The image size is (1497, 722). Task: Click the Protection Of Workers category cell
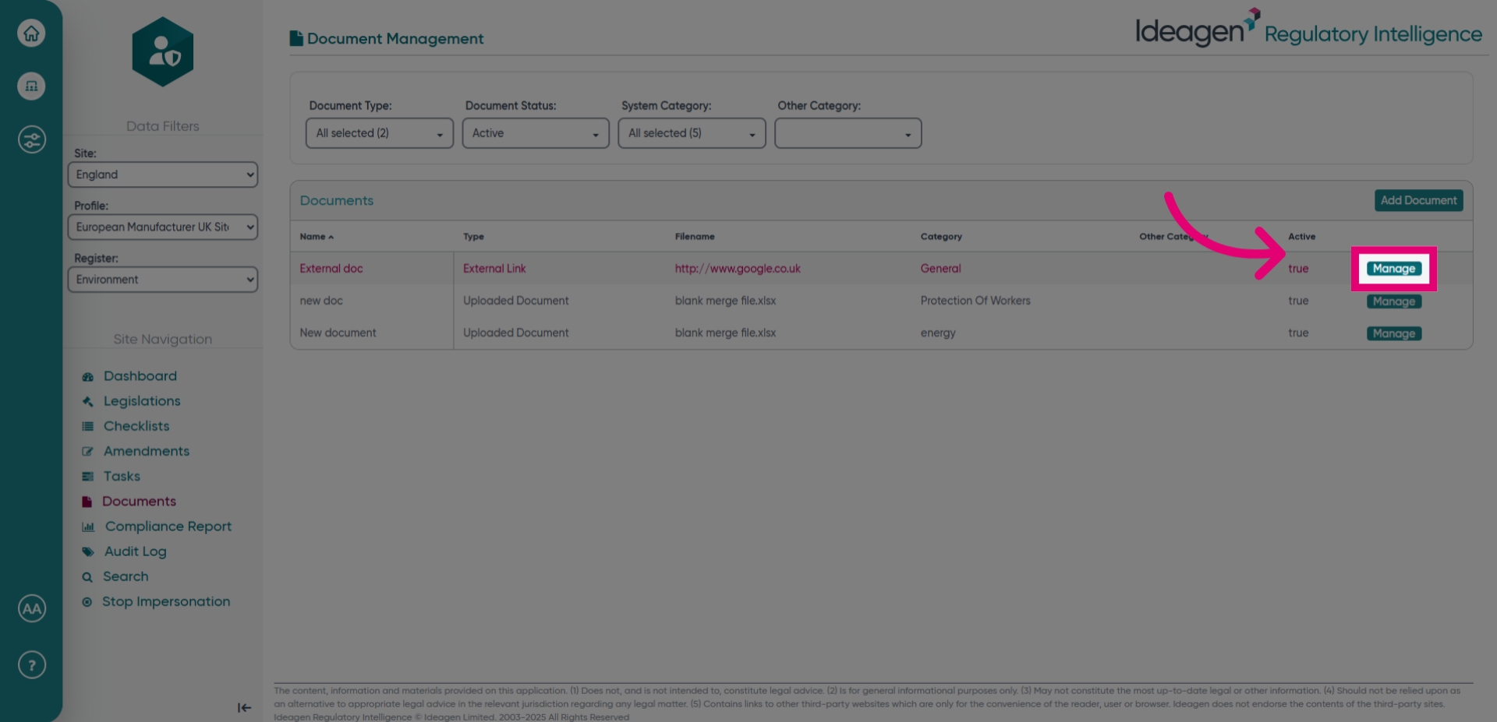tap(975, 301)
